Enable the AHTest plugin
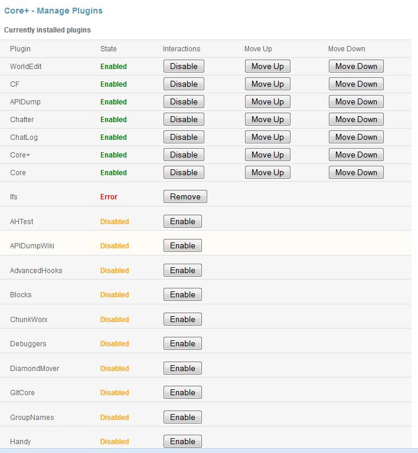 point(182,222)
